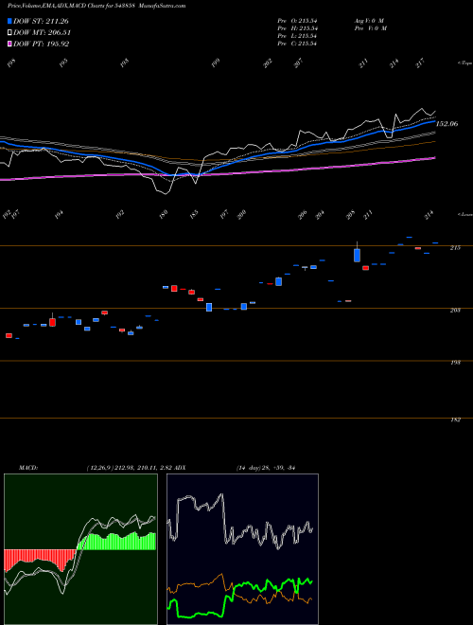Click the 'Pre C: 215.54' close value

(x=297, y=44)
